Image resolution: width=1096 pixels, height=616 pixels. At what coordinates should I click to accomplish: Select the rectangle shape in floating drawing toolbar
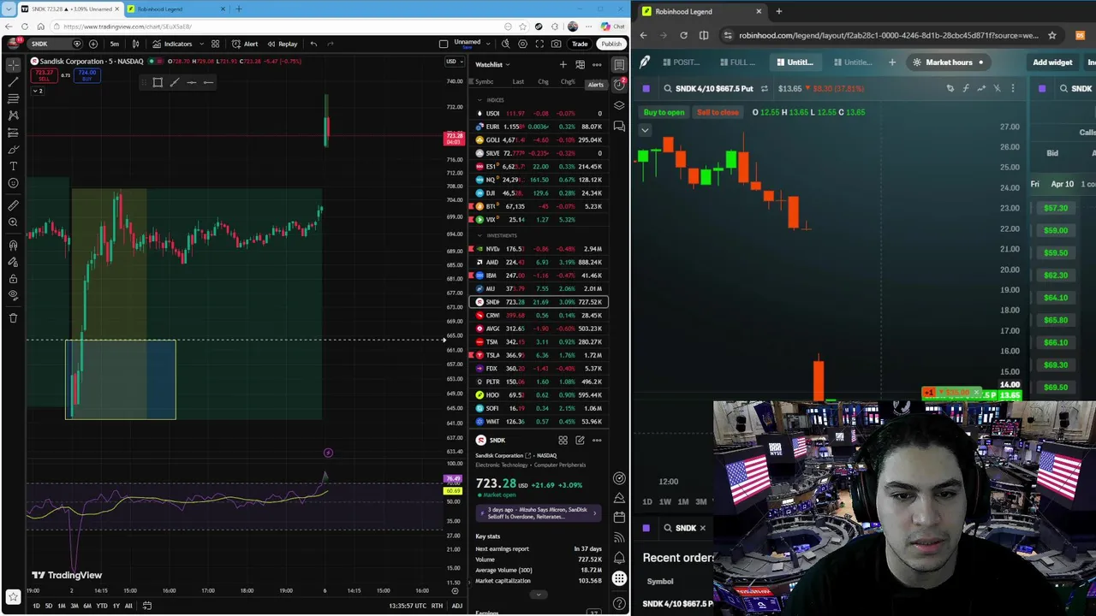(158, 82)
